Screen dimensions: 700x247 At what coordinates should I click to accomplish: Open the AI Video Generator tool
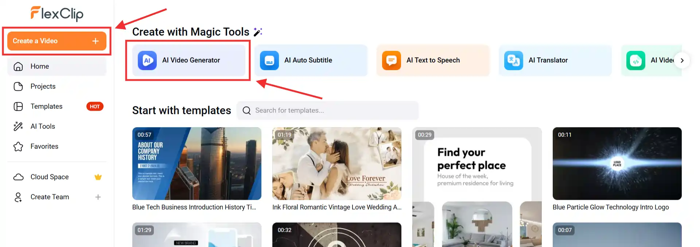[x=189, y=60]
